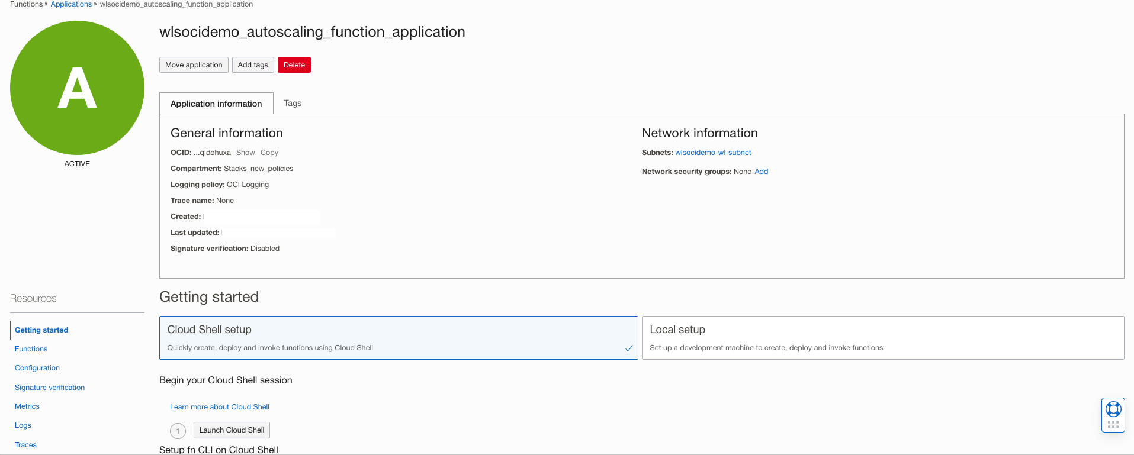The height and width of the screenshot is (455, 1134).
Task: Copy the application OCID
Action: coord(269,153)
